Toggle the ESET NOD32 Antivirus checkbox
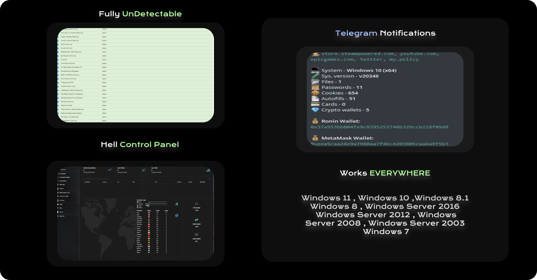537x280 pixels. coord(58,75)
